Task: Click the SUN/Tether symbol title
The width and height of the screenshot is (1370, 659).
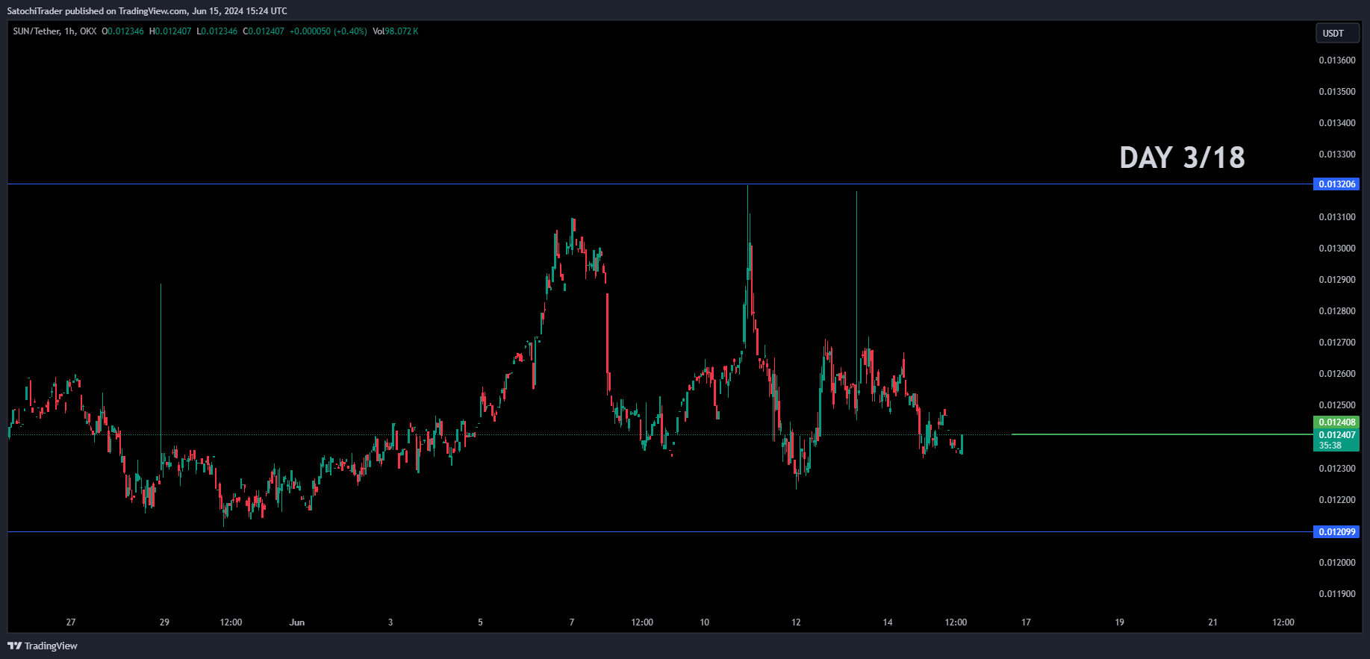Action: click(37, 31)
